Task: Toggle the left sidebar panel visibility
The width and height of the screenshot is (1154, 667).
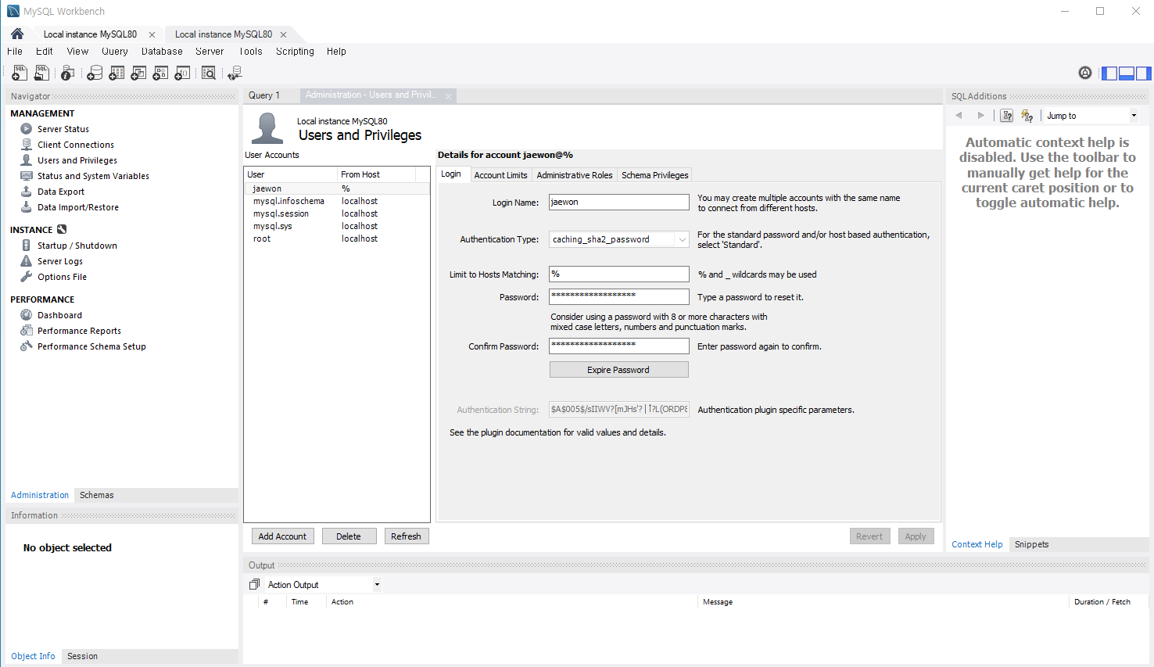Action: [x=1109, y=73]
